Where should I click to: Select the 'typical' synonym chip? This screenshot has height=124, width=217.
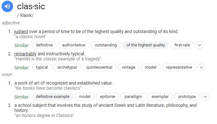tap(42, 67)
